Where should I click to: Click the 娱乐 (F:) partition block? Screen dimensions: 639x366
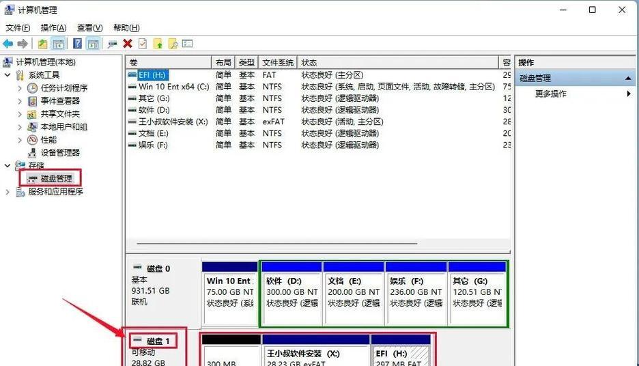point(416,294)
